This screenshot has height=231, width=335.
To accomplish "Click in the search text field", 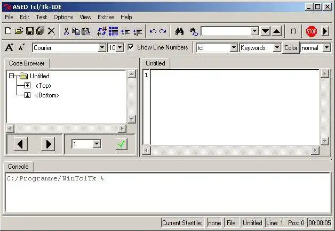I will pyautogui.click(x=226, y=31).
